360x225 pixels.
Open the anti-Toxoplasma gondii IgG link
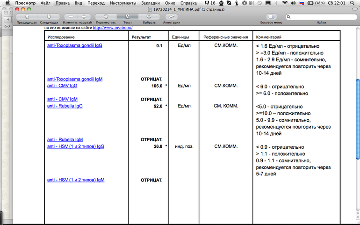(x=74, y=46)
